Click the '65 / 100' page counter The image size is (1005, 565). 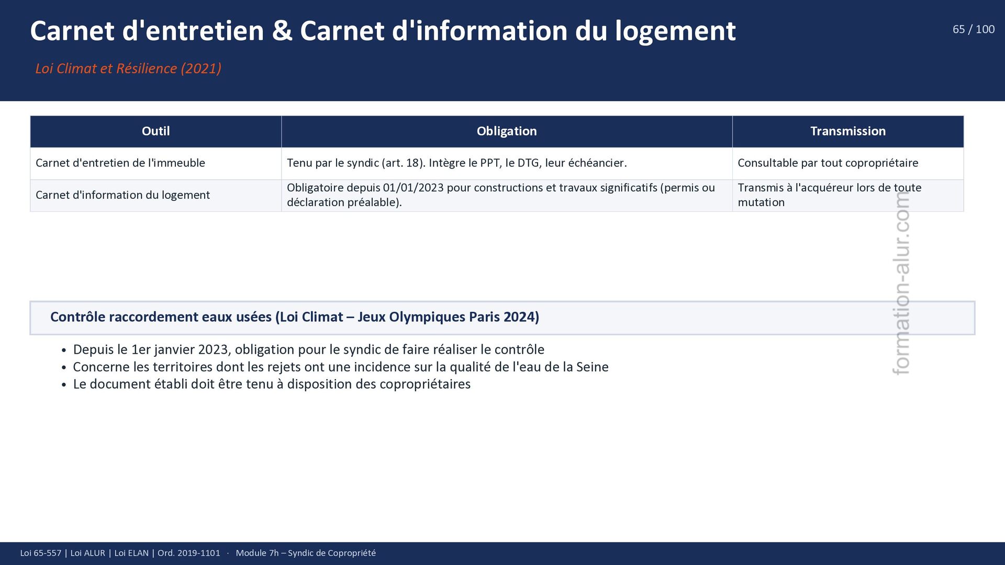click(x=973, y=29)
